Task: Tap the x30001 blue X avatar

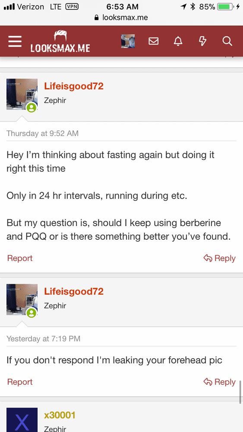Action: pos(22,420)
